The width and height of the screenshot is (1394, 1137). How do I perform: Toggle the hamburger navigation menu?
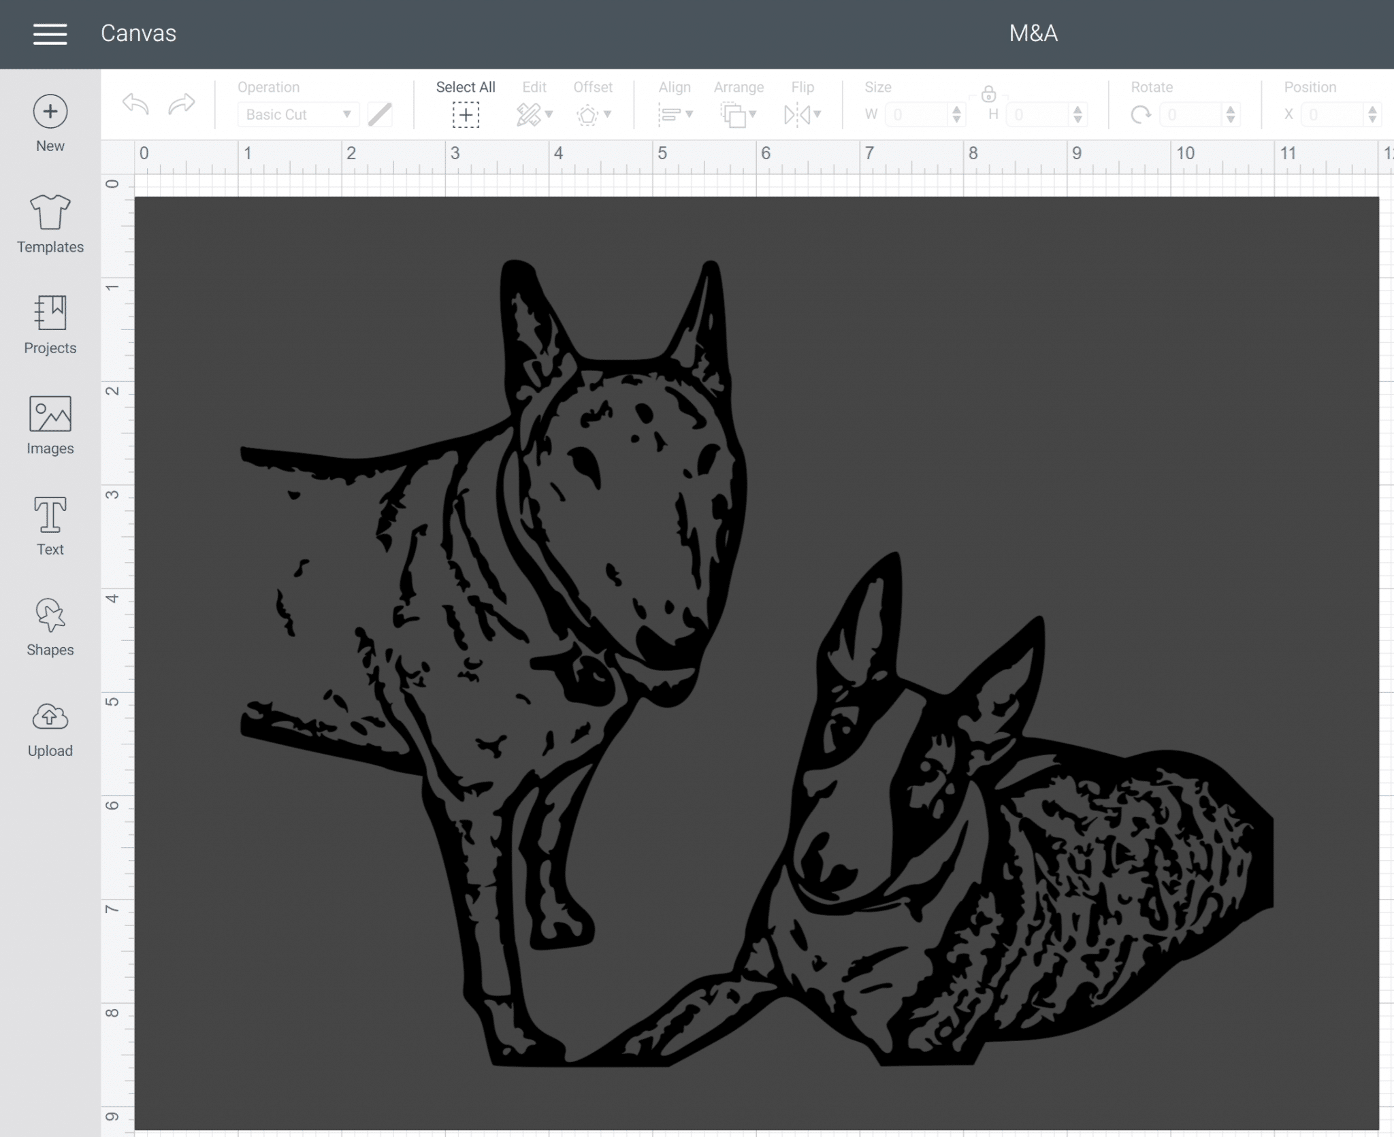(x=50, y=33)
